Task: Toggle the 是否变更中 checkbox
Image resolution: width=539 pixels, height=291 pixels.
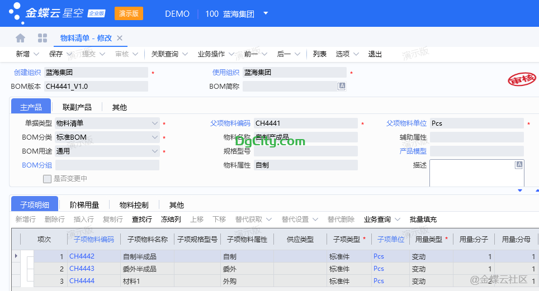Action: pos(48,179)
